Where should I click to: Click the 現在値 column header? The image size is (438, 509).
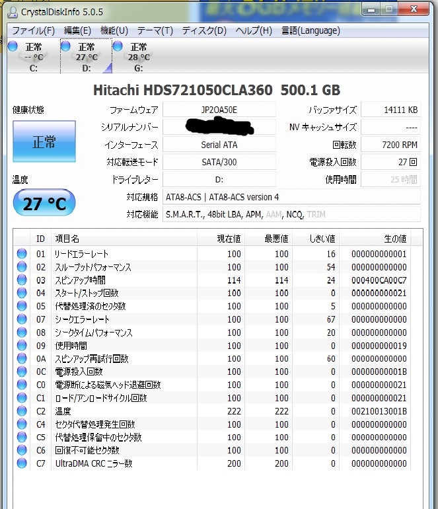[221, 239]
